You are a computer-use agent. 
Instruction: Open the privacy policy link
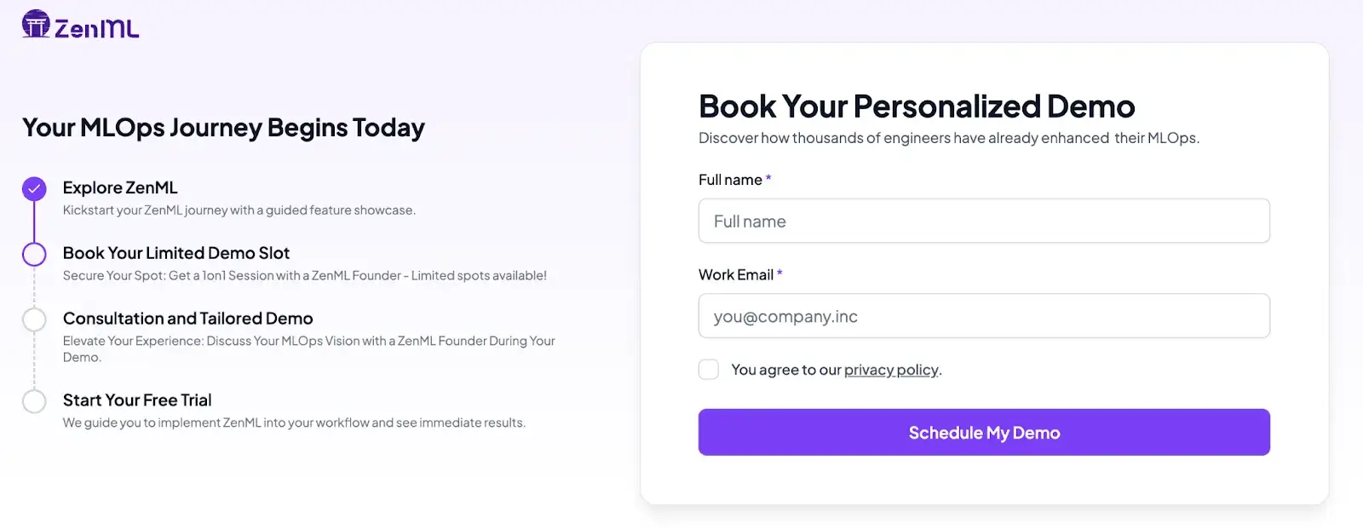(x=891, y=370)
